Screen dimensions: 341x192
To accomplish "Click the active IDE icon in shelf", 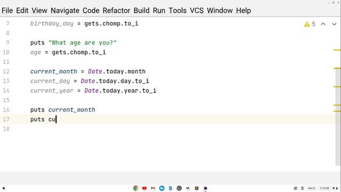I will pyautogui.click(x=205, y=188).
